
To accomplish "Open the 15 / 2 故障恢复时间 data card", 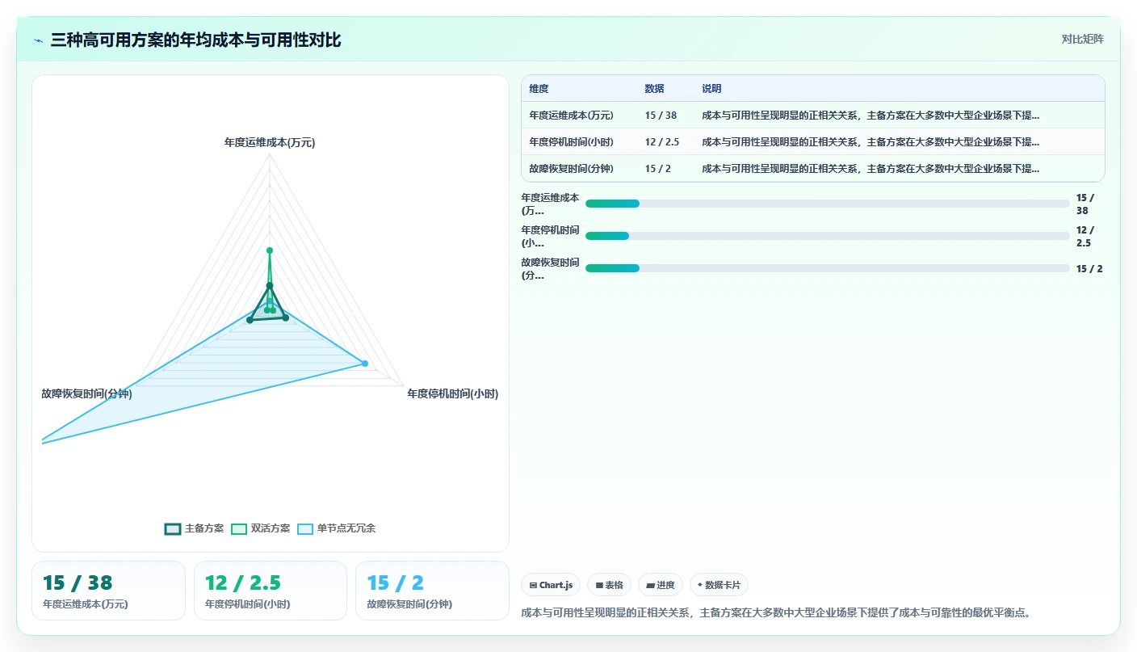I will pyautogui.click(x=432, y=591).
